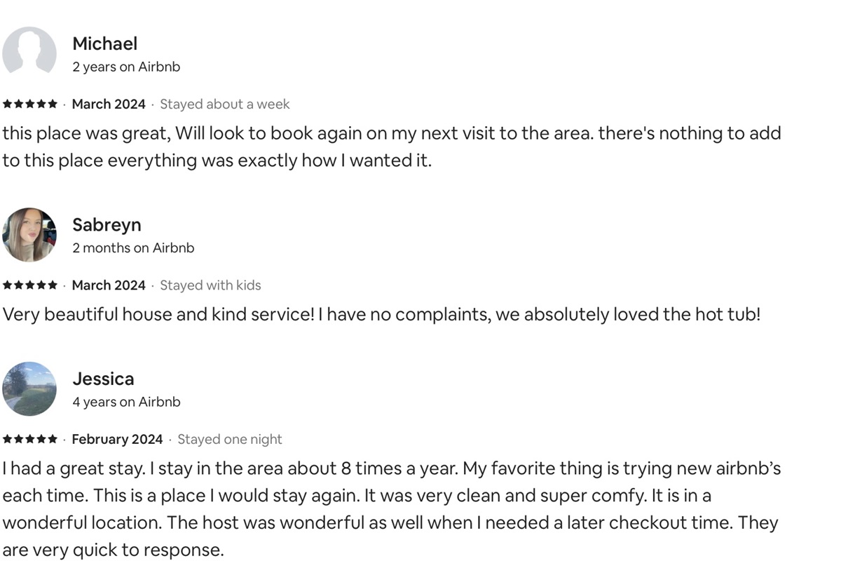
Task: Click the reviewer name Jessica
Action: pos(103,379)
